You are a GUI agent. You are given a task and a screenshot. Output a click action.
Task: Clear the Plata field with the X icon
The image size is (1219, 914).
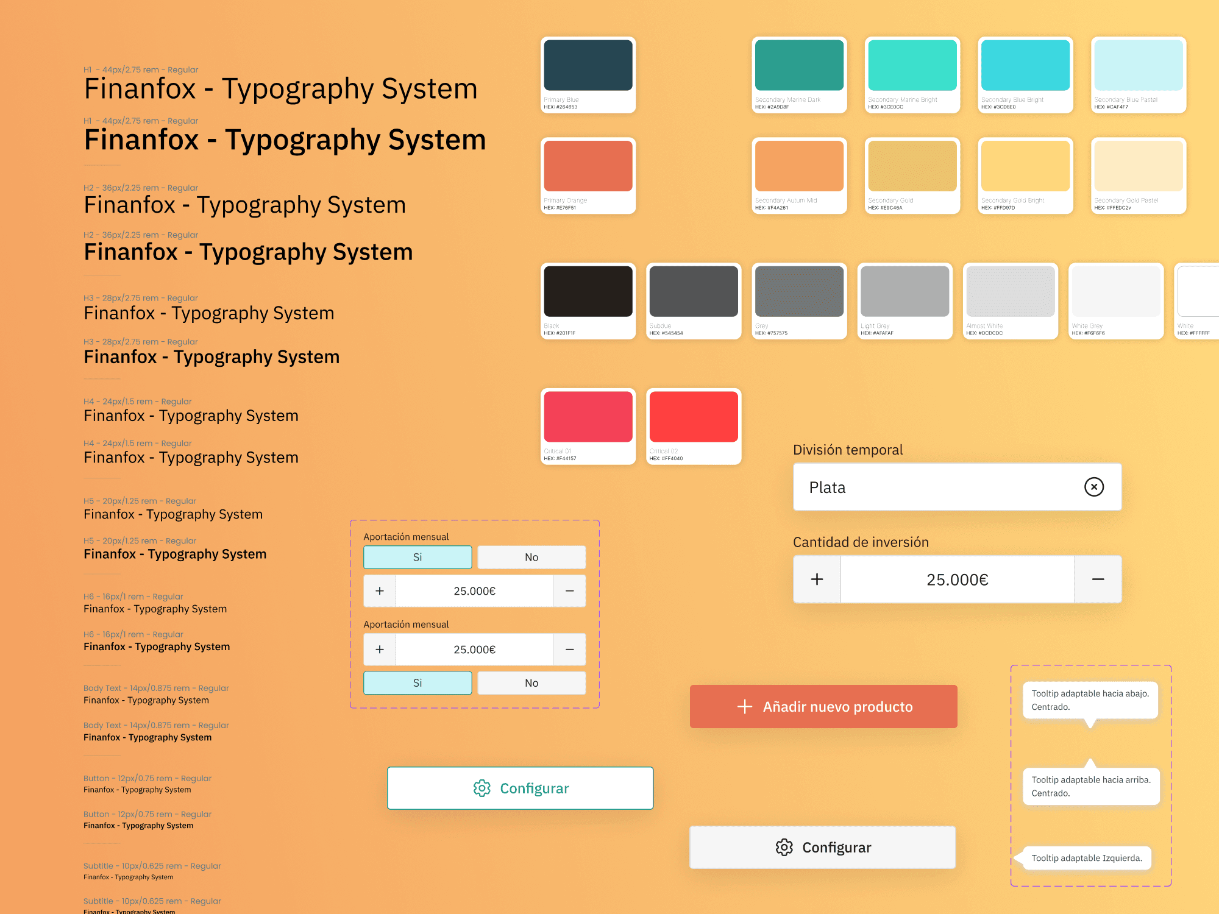[1094, 487]
